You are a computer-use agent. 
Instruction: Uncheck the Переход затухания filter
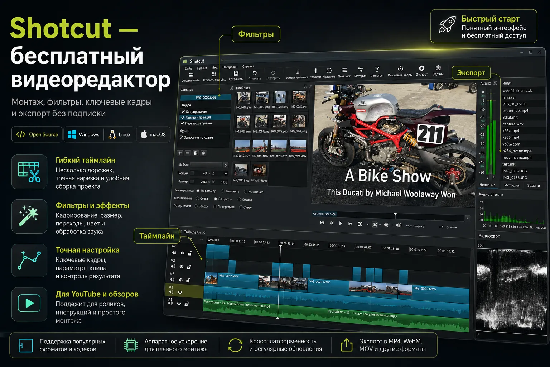tap(182, 123)
